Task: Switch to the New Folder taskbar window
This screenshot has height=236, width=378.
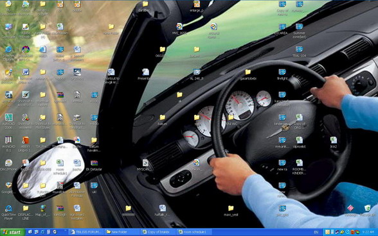Action: tap(122, 232)
